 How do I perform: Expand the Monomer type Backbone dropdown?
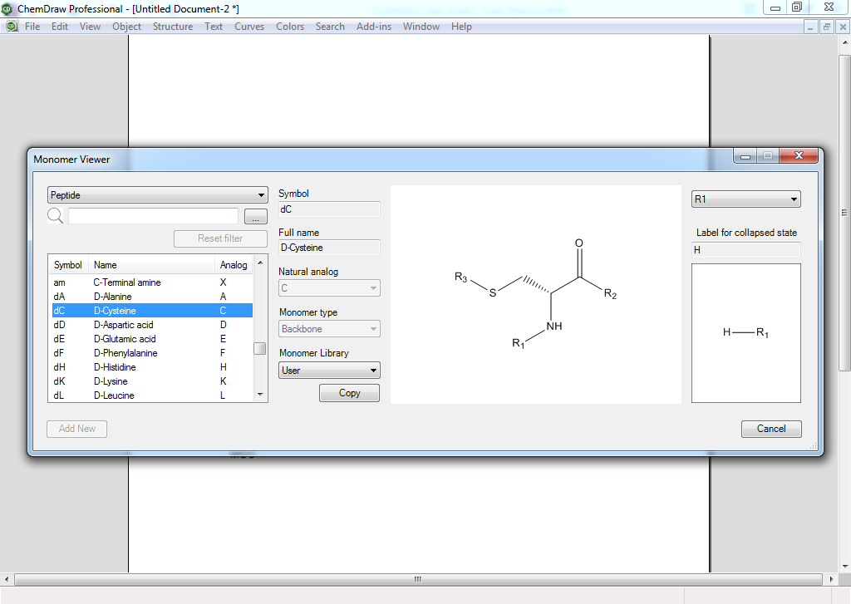[x=329, y=329]
